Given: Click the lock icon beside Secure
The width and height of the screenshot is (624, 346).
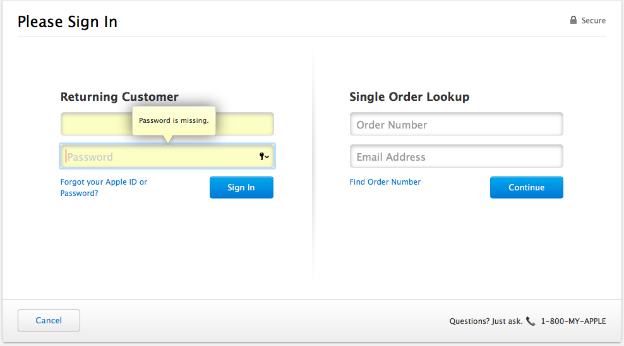Looking at the screenshot, I should [573, 20].
